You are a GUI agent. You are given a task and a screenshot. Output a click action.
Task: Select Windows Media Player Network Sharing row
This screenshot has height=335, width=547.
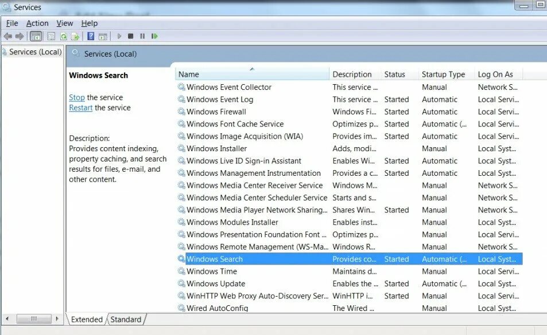pos(349,210)
